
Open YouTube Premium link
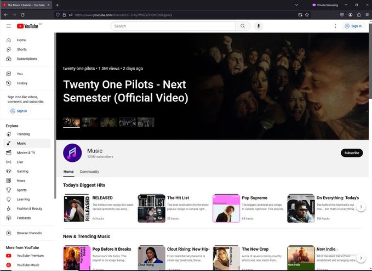(x=26, y=256)
